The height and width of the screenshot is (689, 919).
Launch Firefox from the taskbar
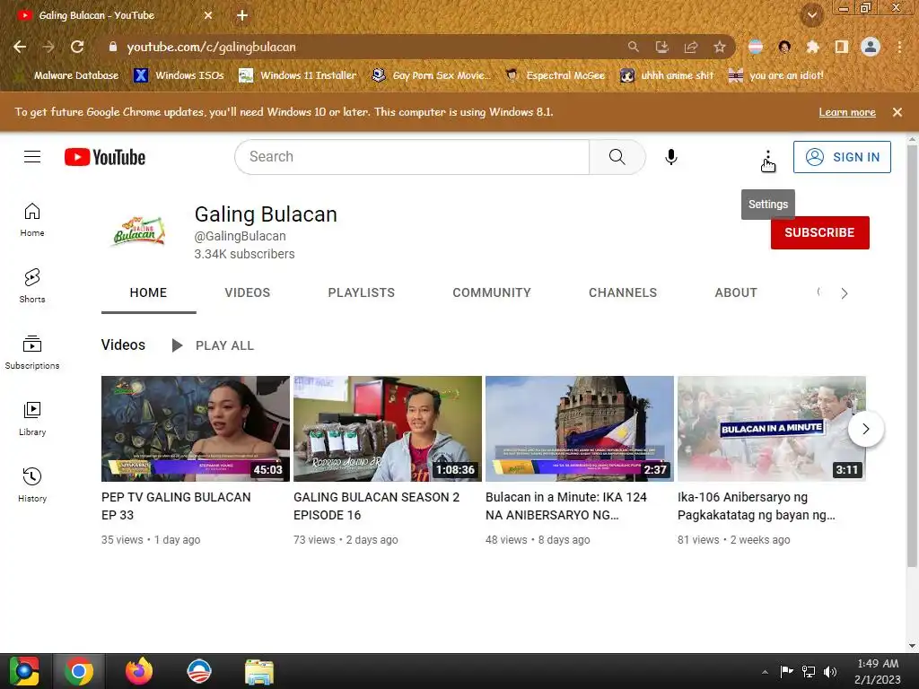point(139,671)
